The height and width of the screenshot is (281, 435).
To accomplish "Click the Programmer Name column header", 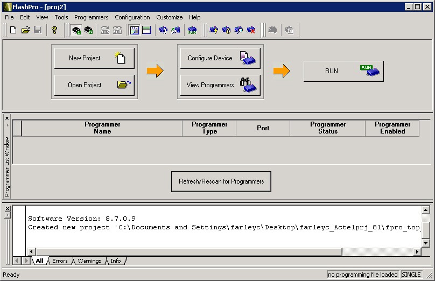I will coord(102,128).
